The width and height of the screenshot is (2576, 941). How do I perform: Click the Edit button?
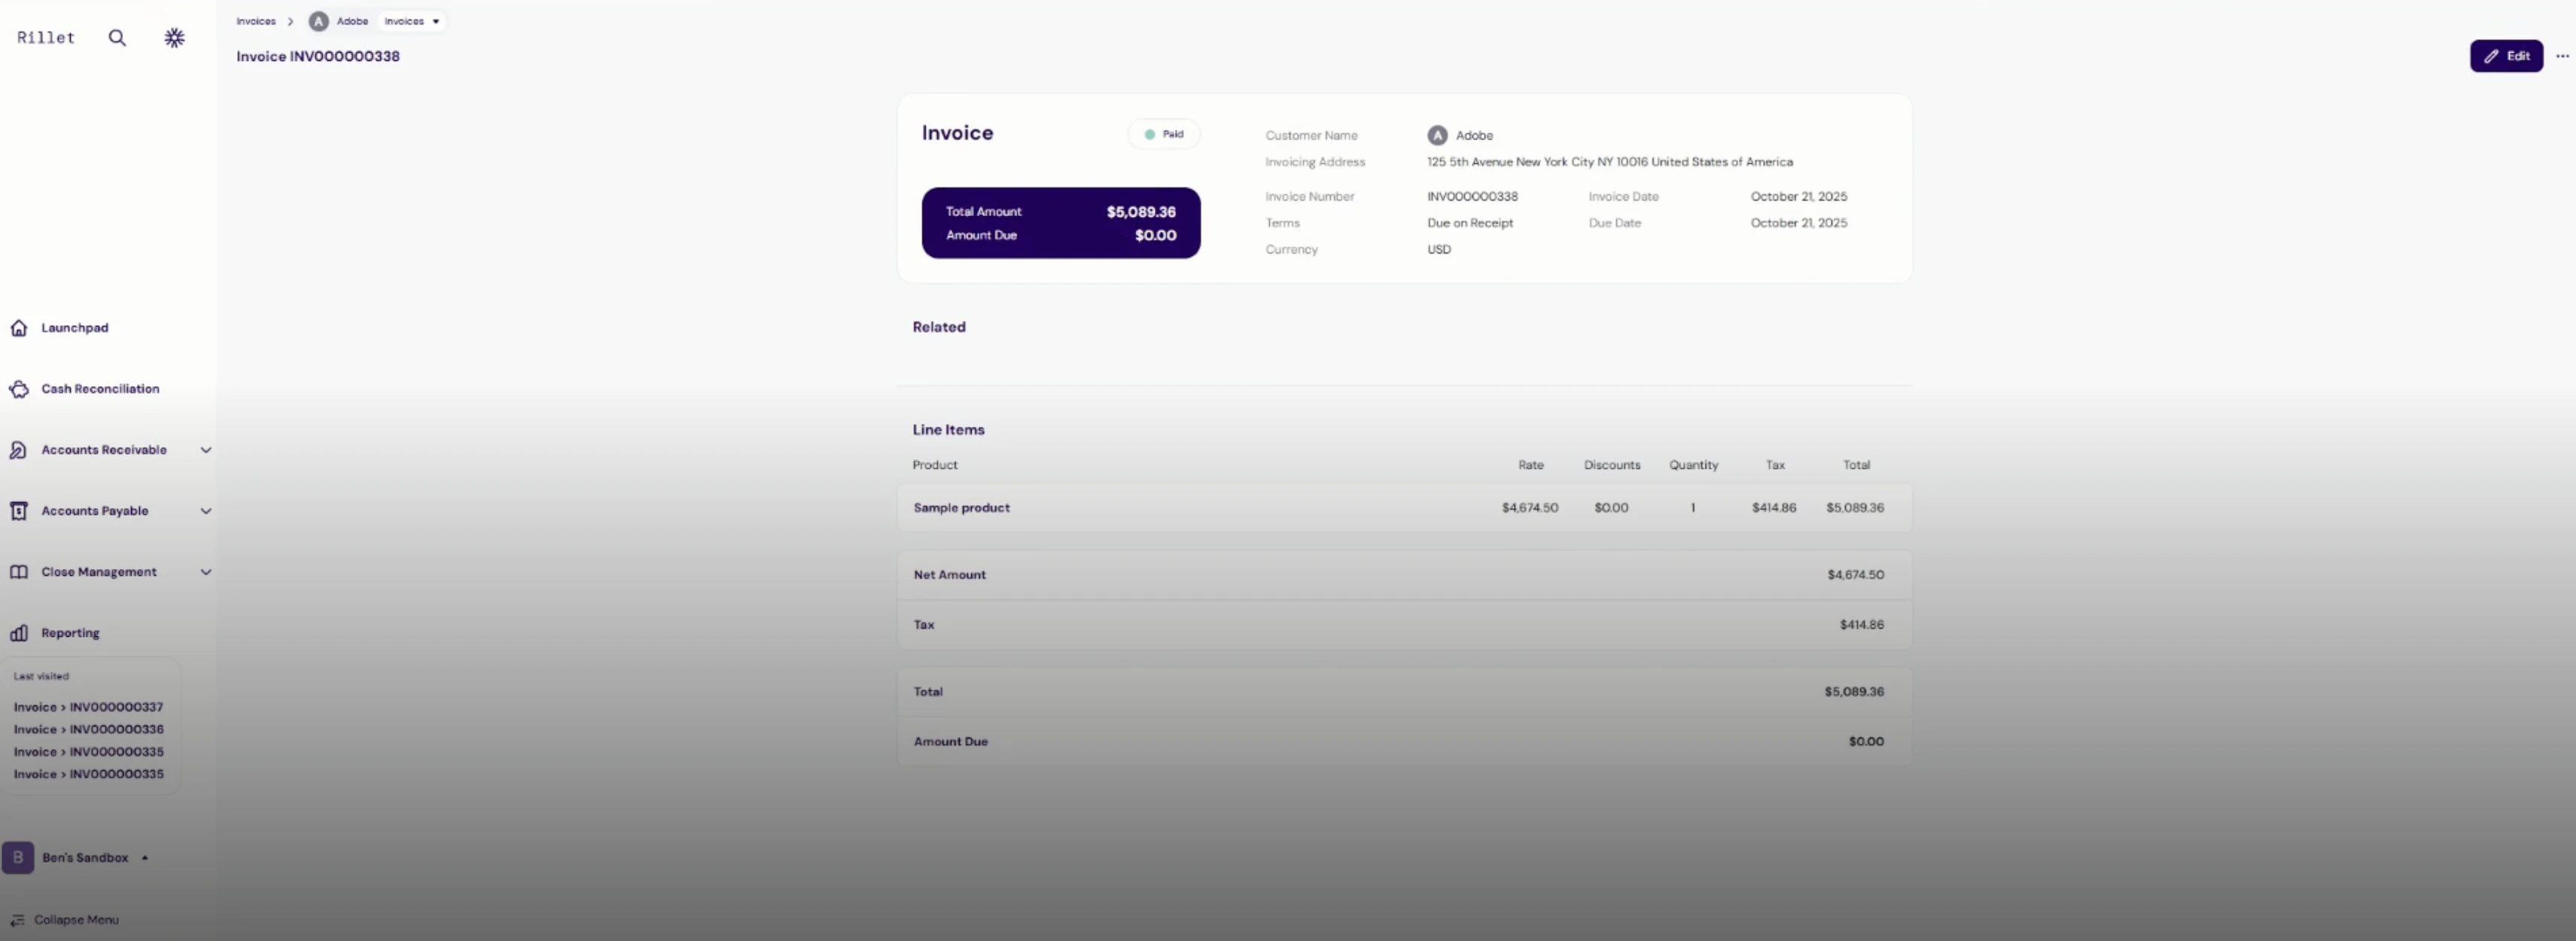2506,56
